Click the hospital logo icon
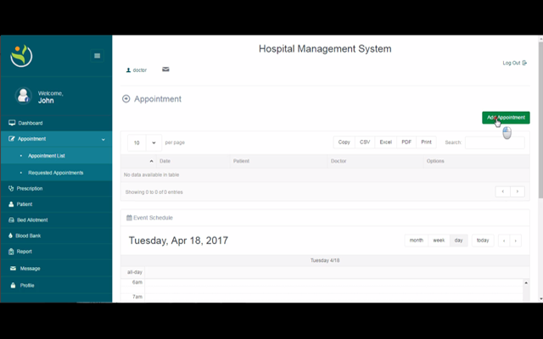This screenshot has height=339, width=543. pos(21,56)
